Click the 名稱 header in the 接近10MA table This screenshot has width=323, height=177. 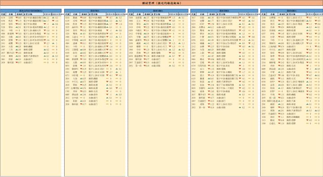click(x=138, y=14)
